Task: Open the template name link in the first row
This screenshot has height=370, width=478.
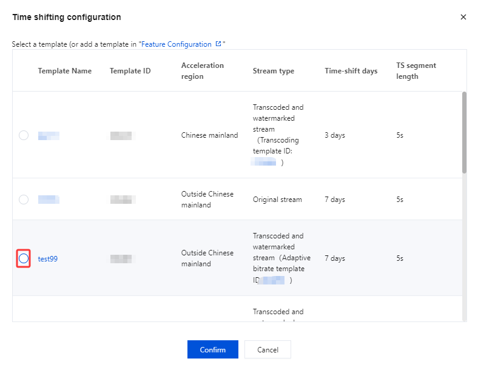Action: click(x=49, y=135)
